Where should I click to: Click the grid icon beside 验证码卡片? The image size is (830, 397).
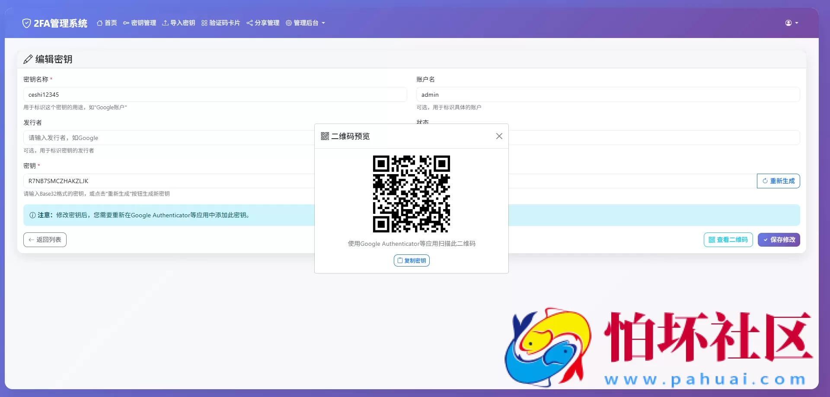pyautogui.click(x=204, y=23)
